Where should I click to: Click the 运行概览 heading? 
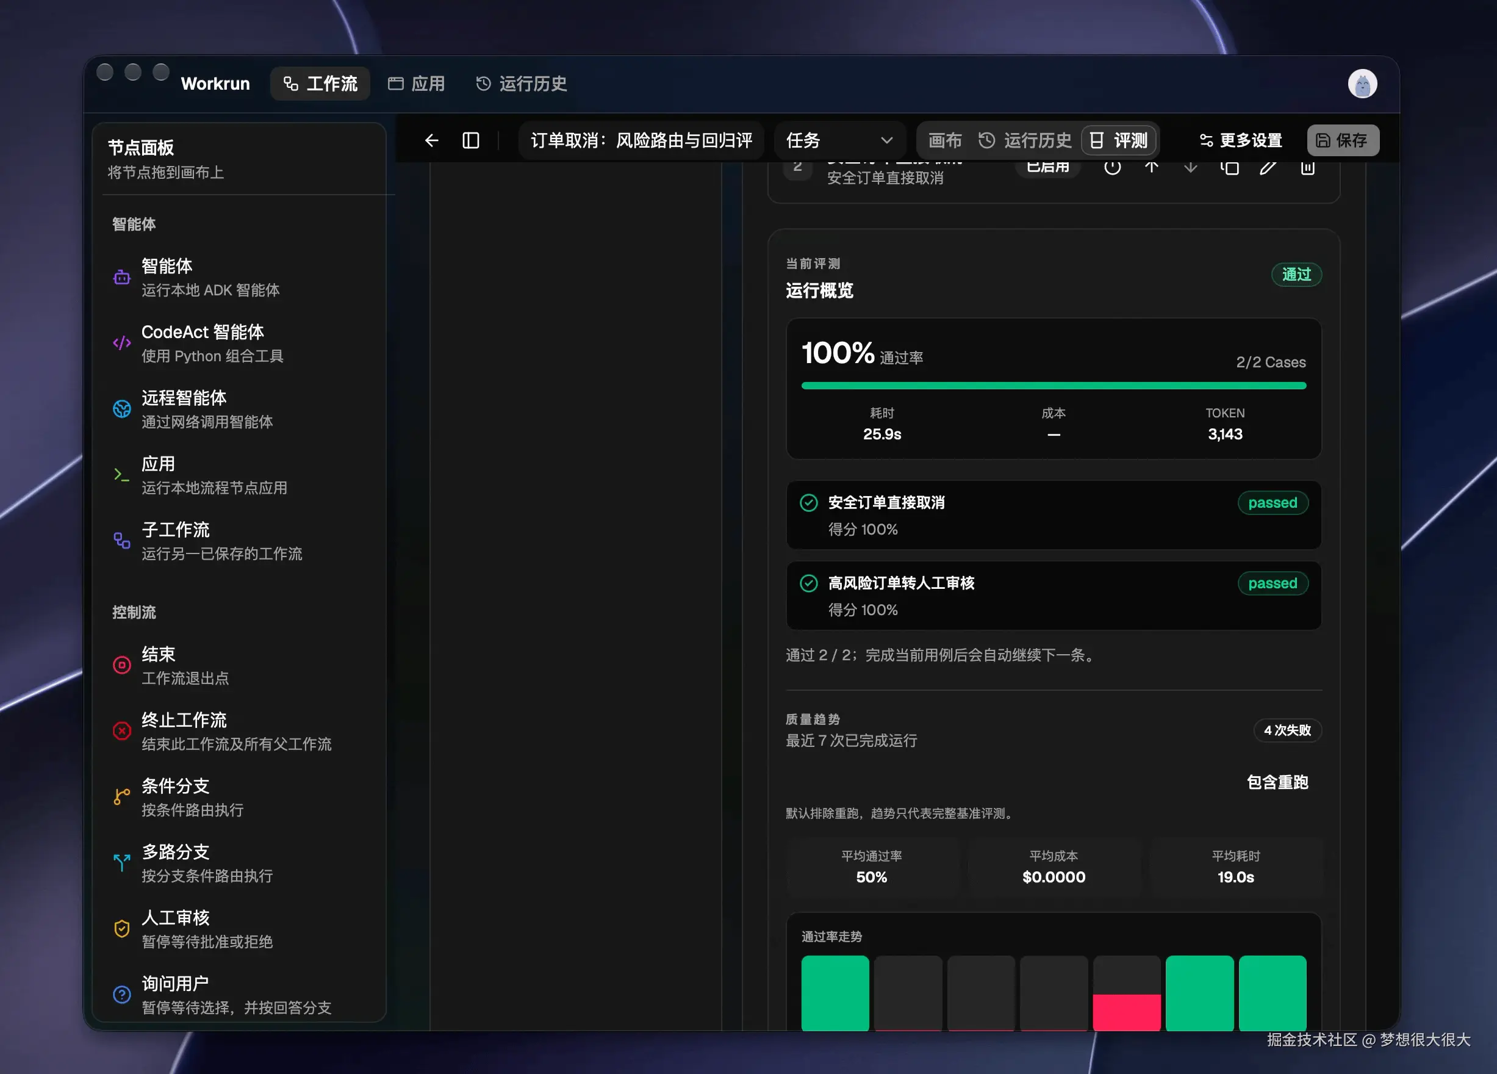pyautogui.click(x=819, y=291)
